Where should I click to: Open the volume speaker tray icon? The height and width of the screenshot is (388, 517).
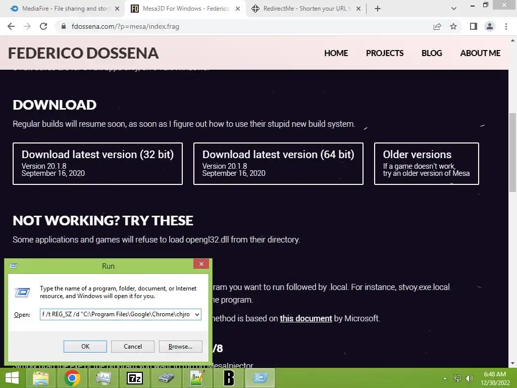[470, 378]
